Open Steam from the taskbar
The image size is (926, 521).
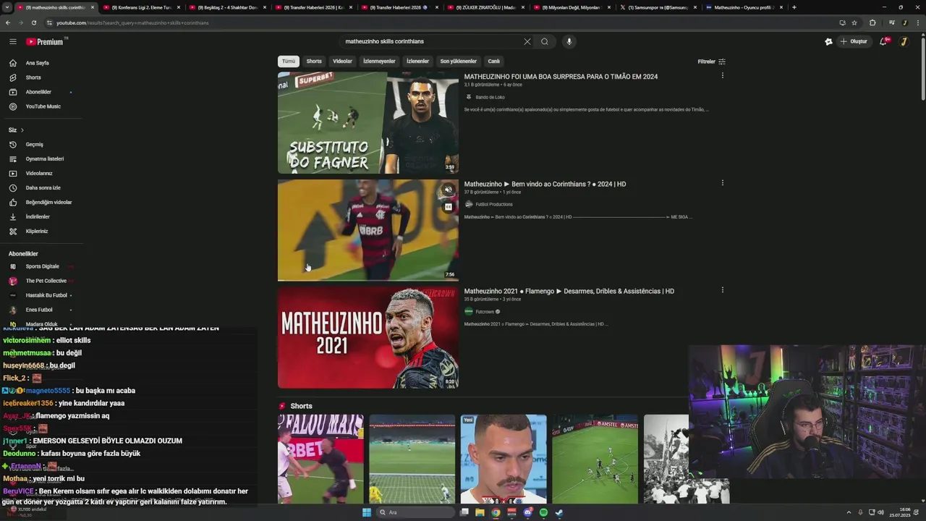559,512
